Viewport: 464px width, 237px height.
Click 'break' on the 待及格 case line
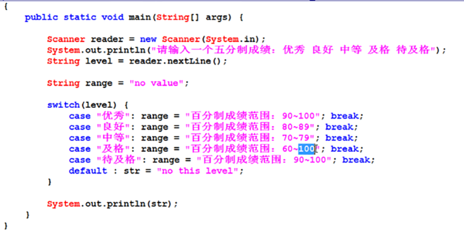pos(356,160)
